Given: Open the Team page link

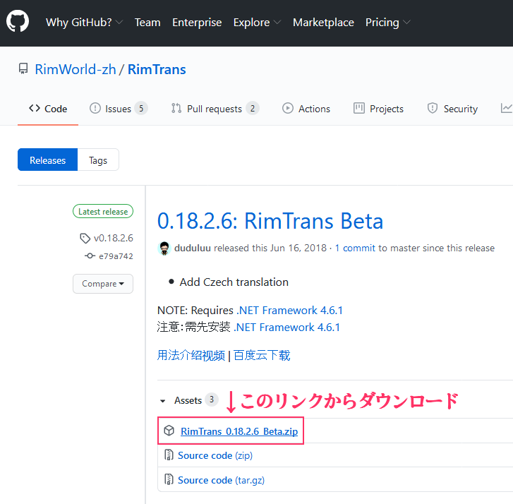Looking at the screenshot, I should pos(147,23).
